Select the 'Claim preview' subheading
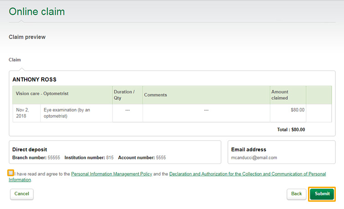This screenshot has height=209, width=344. pos(27,37)
